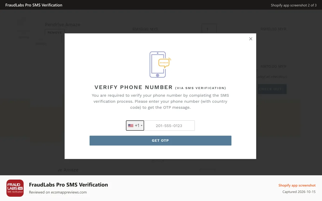Click the 'FraudLabs Pro SMS Verification' top title
This screenshot has width=322, height=201.
point(34,5)
